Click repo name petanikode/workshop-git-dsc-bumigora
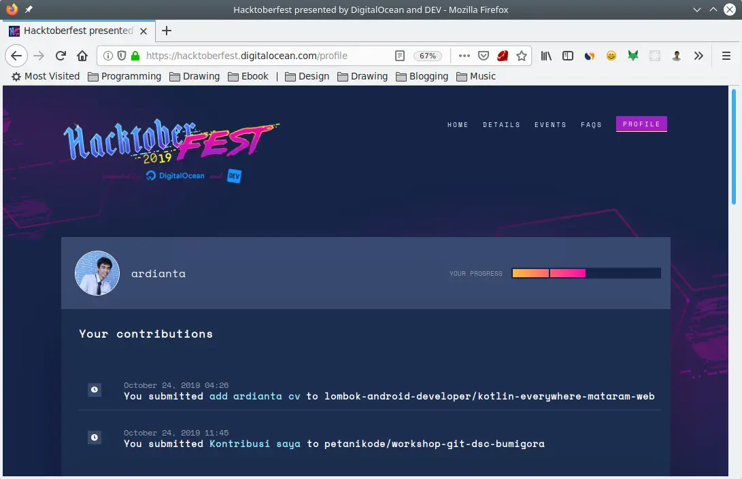The height and width of the screenshot is (479, 742). tap(435, 444)
